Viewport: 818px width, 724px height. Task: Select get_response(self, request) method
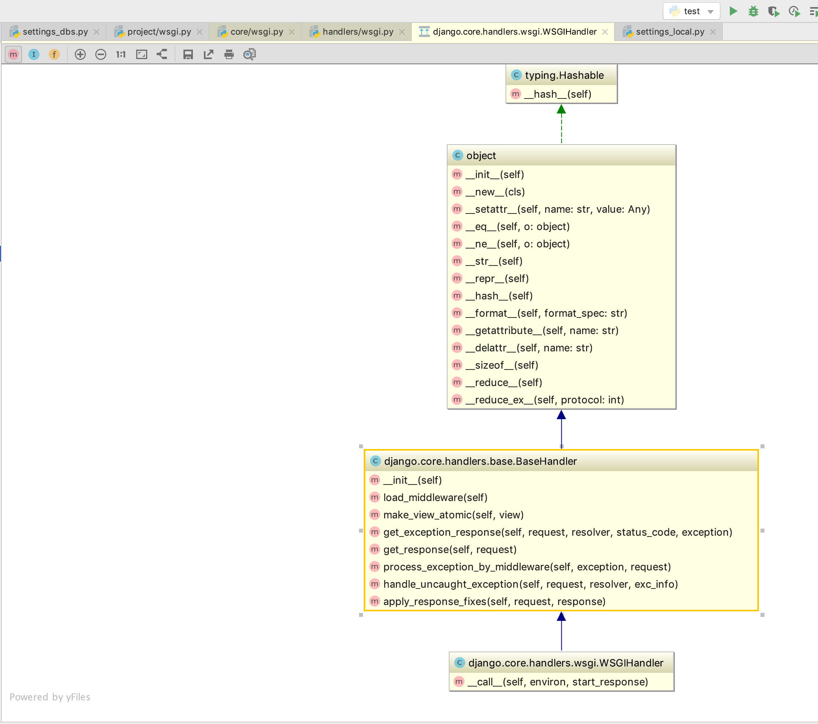(561, 549)
